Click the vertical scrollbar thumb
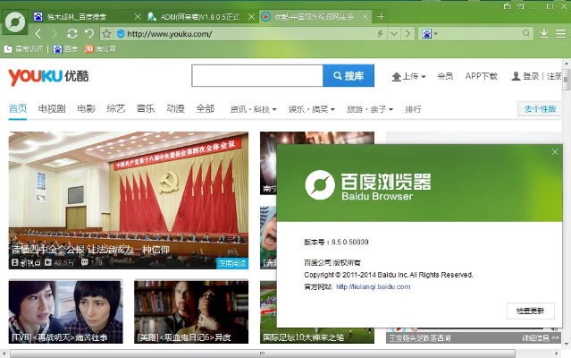 coord(567,79)
